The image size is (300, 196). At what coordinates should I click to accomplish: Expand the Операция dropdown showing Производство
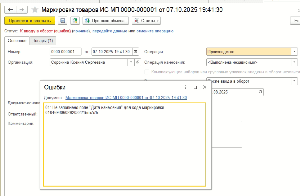[x=294, y=52]
